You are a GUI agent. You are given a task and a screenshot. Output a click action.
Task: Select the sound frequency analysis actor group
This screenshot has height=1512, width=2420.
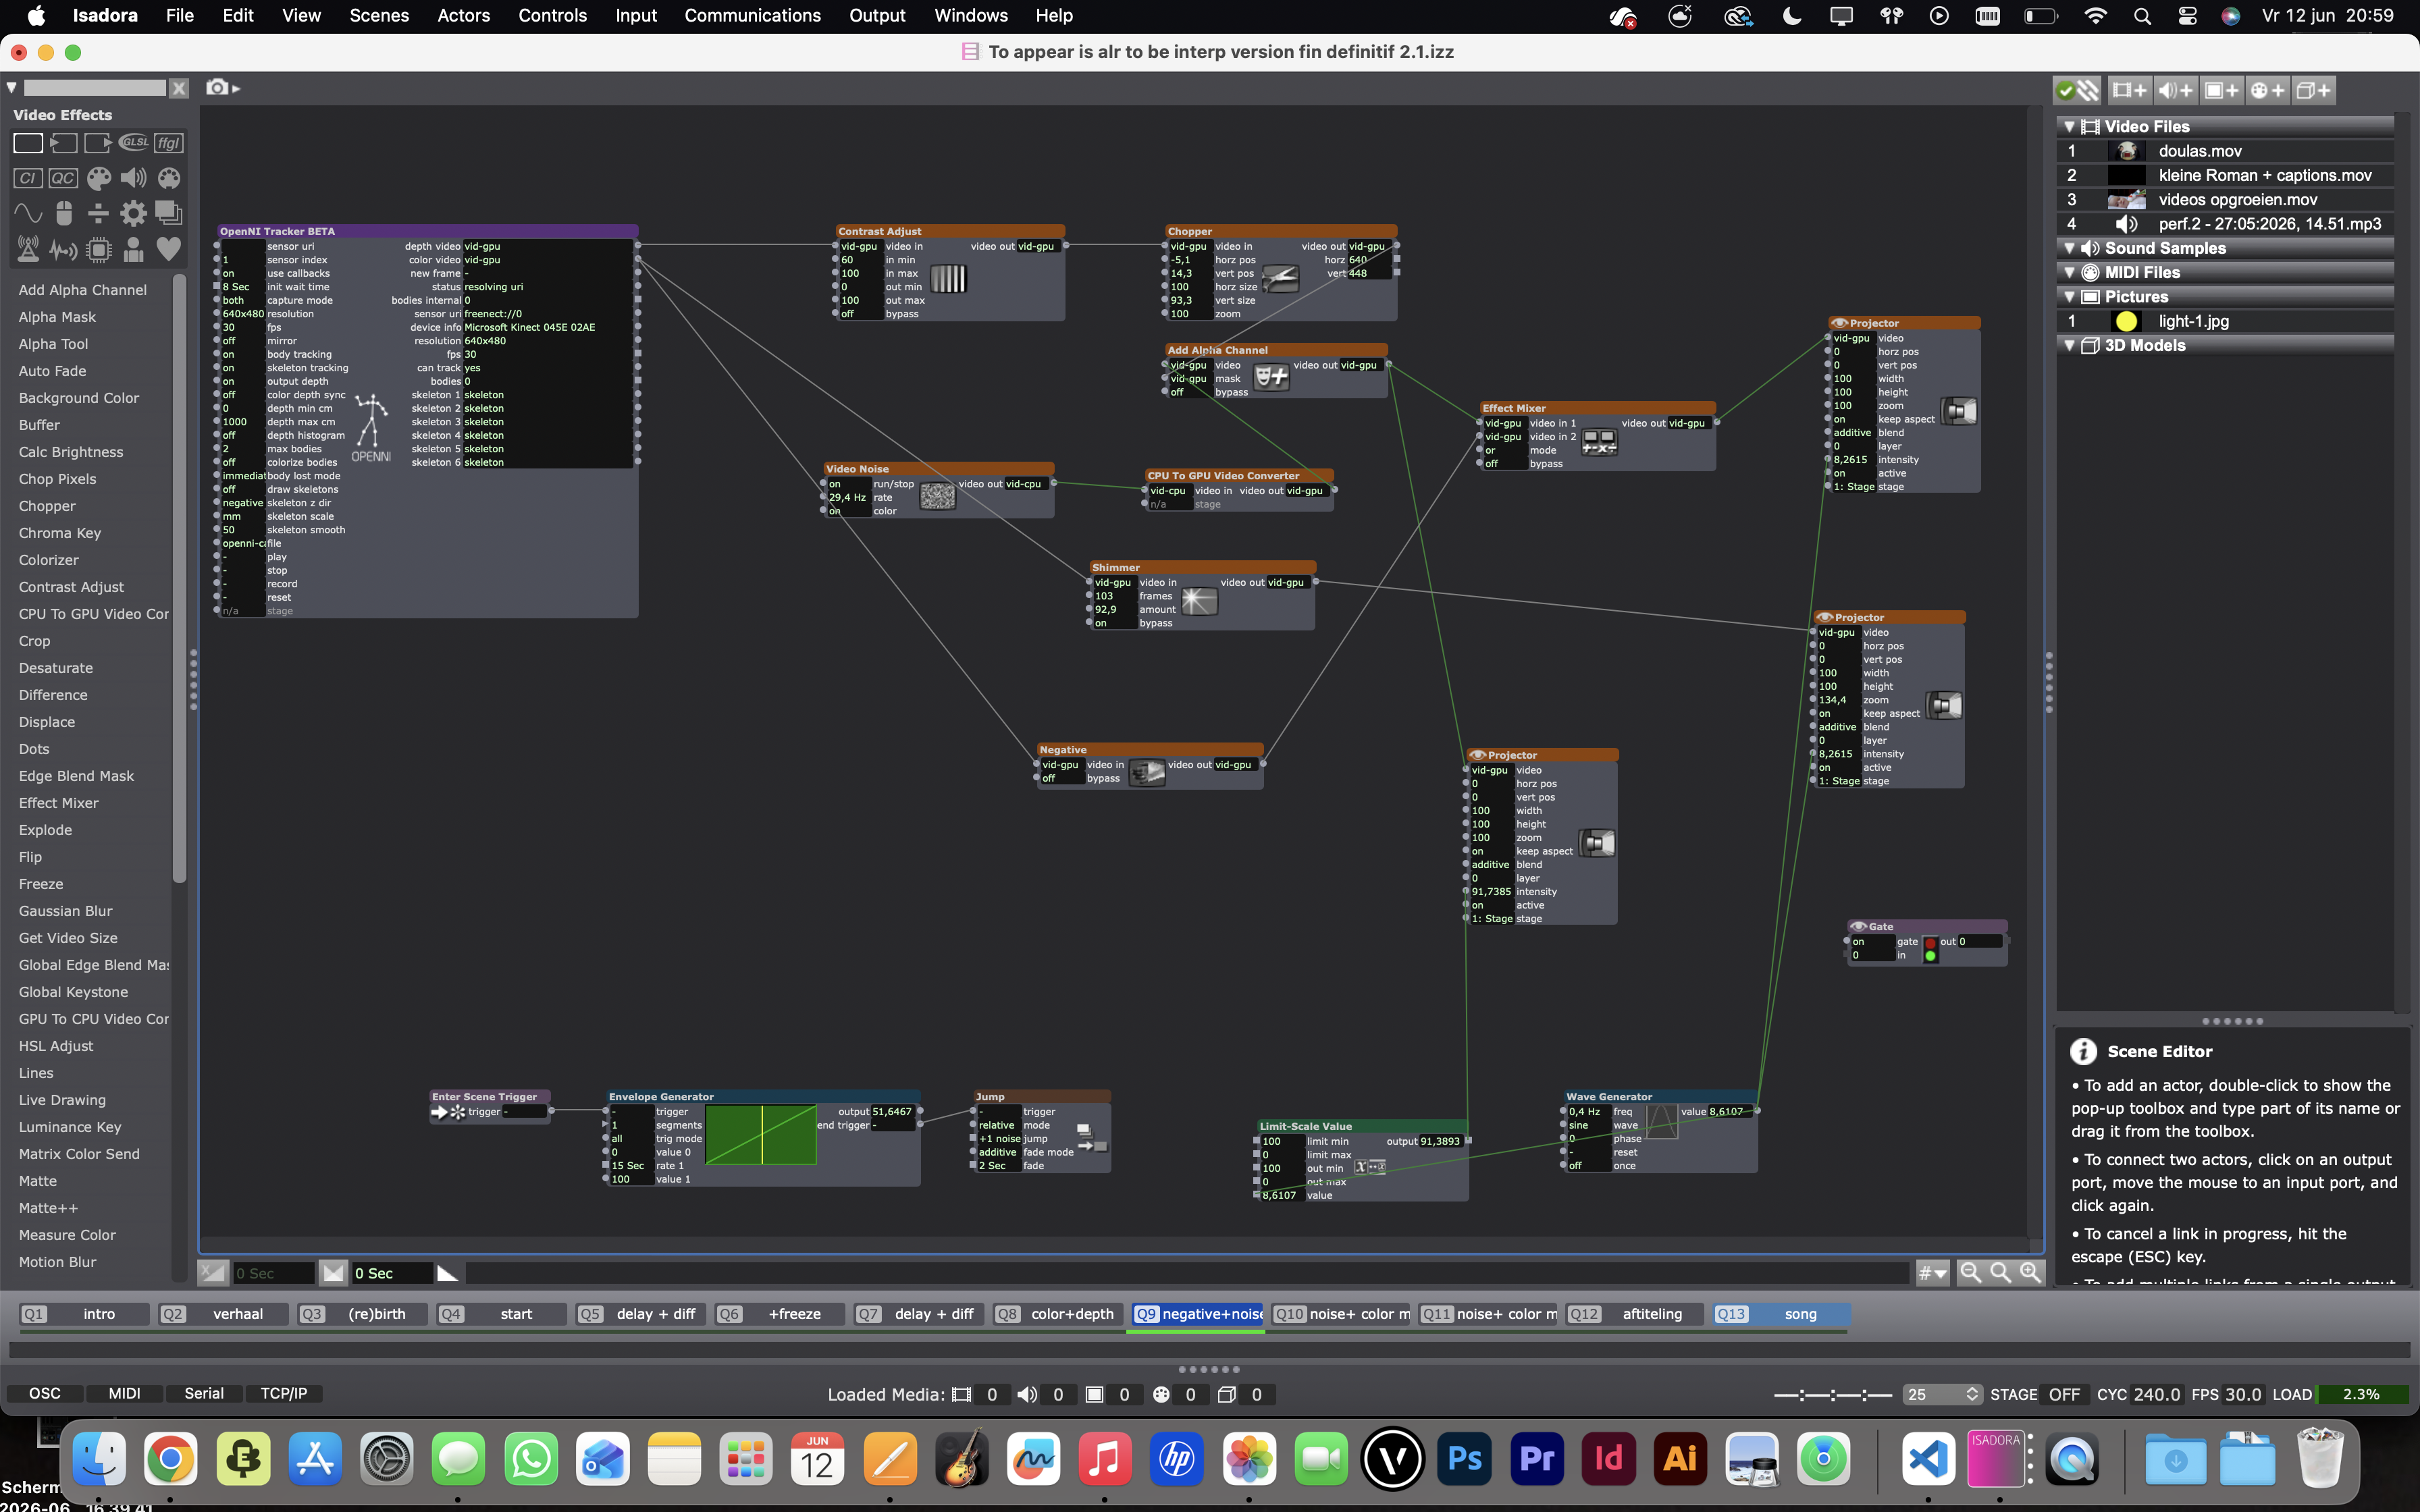pos(63,249)
